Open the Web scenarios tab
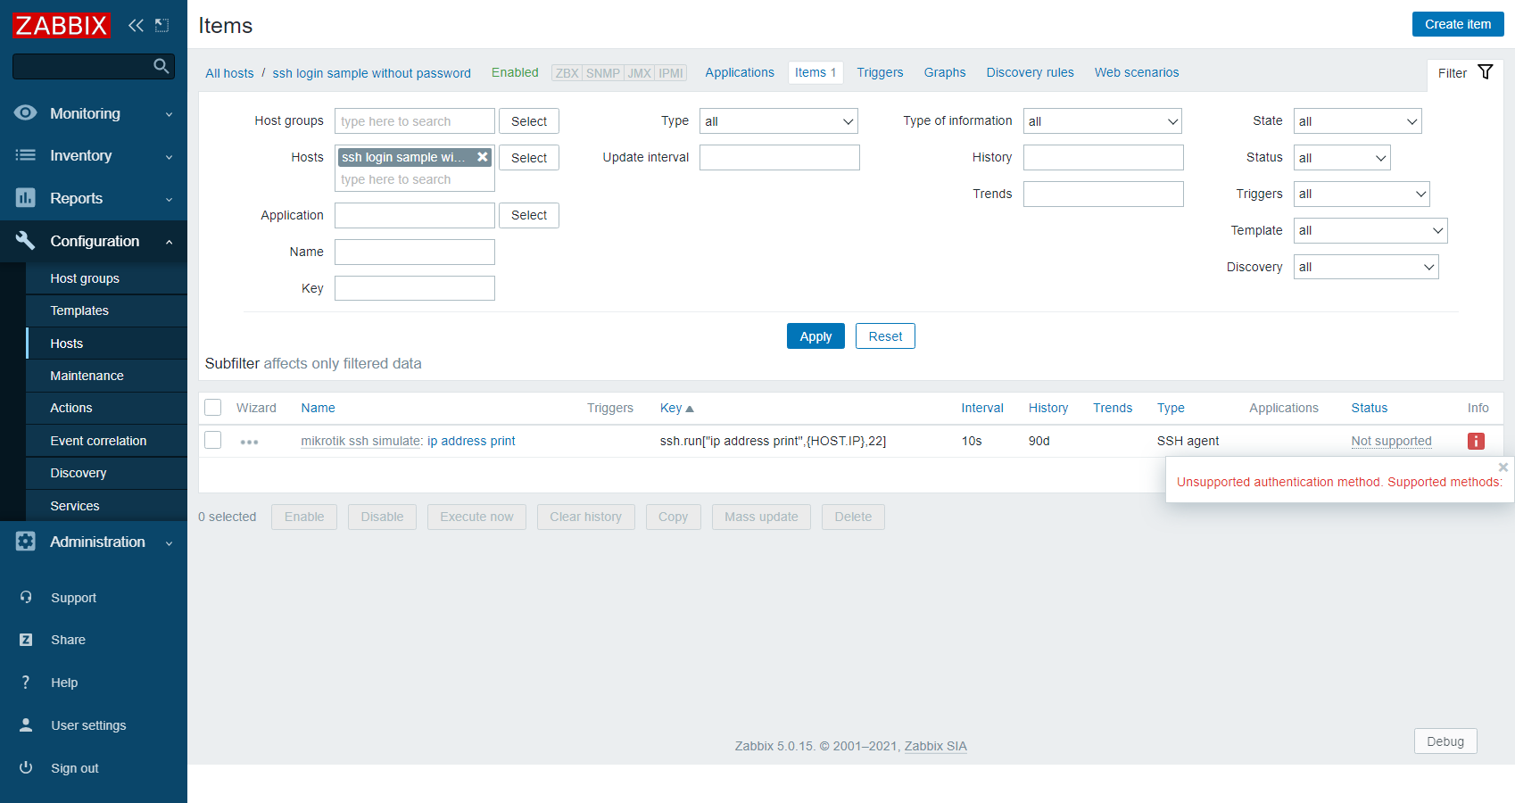This screenshot has height=803, width=1515. (1137, 72)
